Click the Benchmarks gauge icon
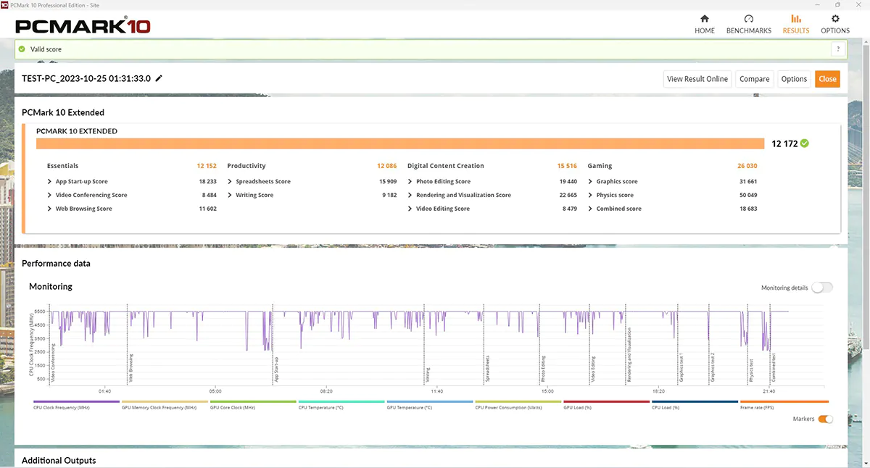The height and width of the screenshot is (468, 870). [749, 19]
